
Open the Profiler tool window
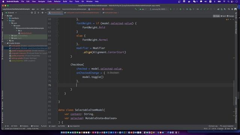click(61, 126)
